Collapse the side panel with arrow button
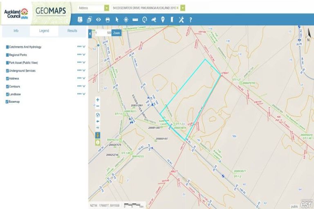Image resolution: width=314 pixels, height=209 pixels. coord(90,33)
